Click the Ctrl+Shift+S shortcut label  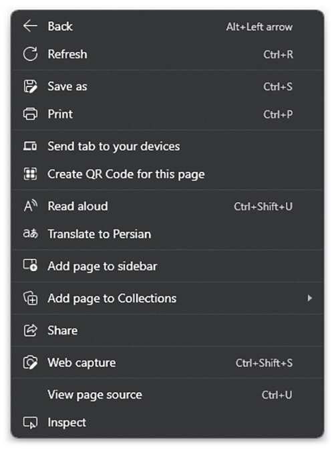pos(264,363)
